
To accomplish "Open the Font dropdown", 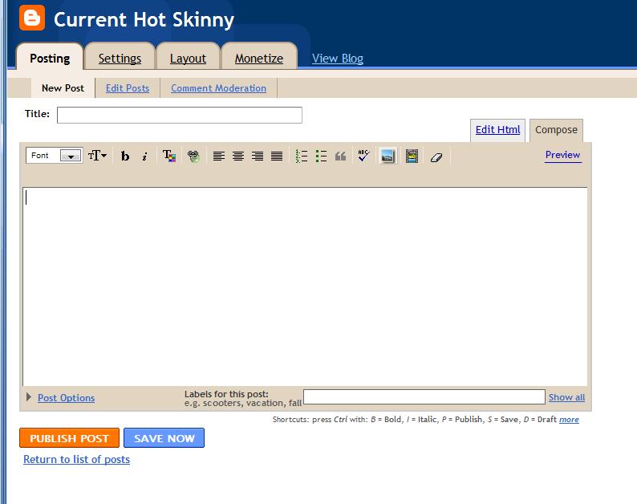I will click(x=55, y=155).
